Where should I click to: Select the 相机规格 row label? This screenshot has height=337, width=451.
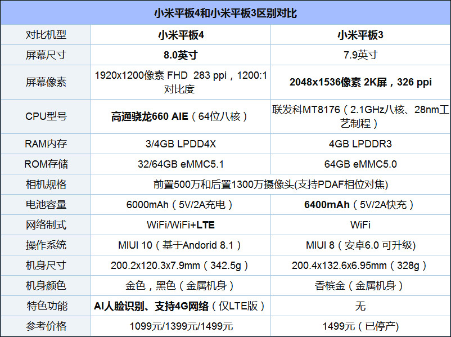(x=46, y=184)
